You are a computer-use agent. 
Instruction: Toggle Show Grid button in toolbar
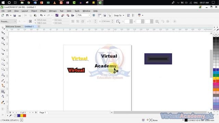coord(105,15)
